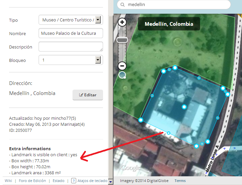Click the 'Landmark area : 3368 m²' text

tap(35, 173)
